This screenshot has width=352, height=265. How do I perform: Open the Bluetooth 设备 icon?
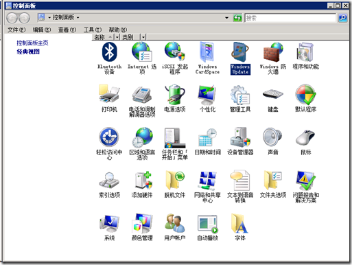[x=109, y=58]
